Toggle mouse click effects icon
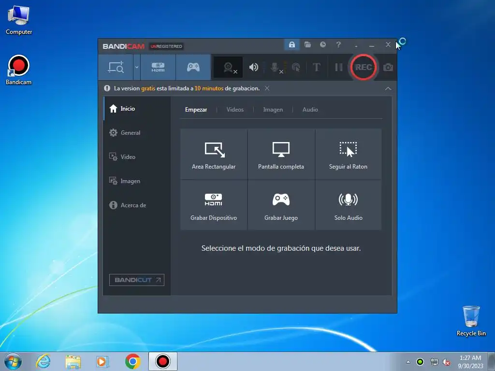Screen dimensions: 495x371 coord(296,67)
